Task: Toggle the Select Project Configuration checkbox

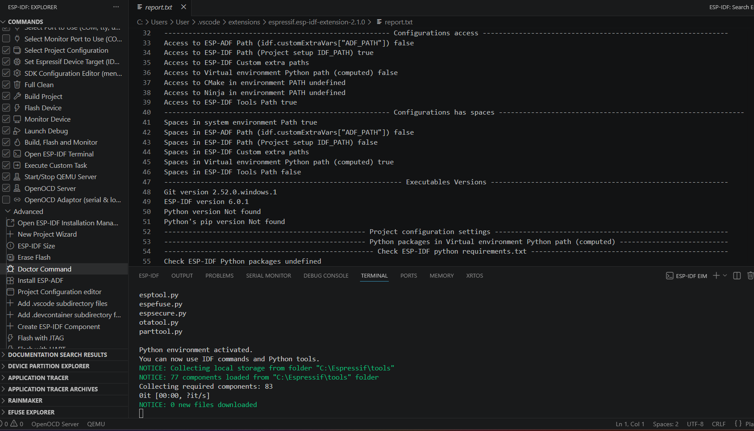Action: tap(6, 50)
